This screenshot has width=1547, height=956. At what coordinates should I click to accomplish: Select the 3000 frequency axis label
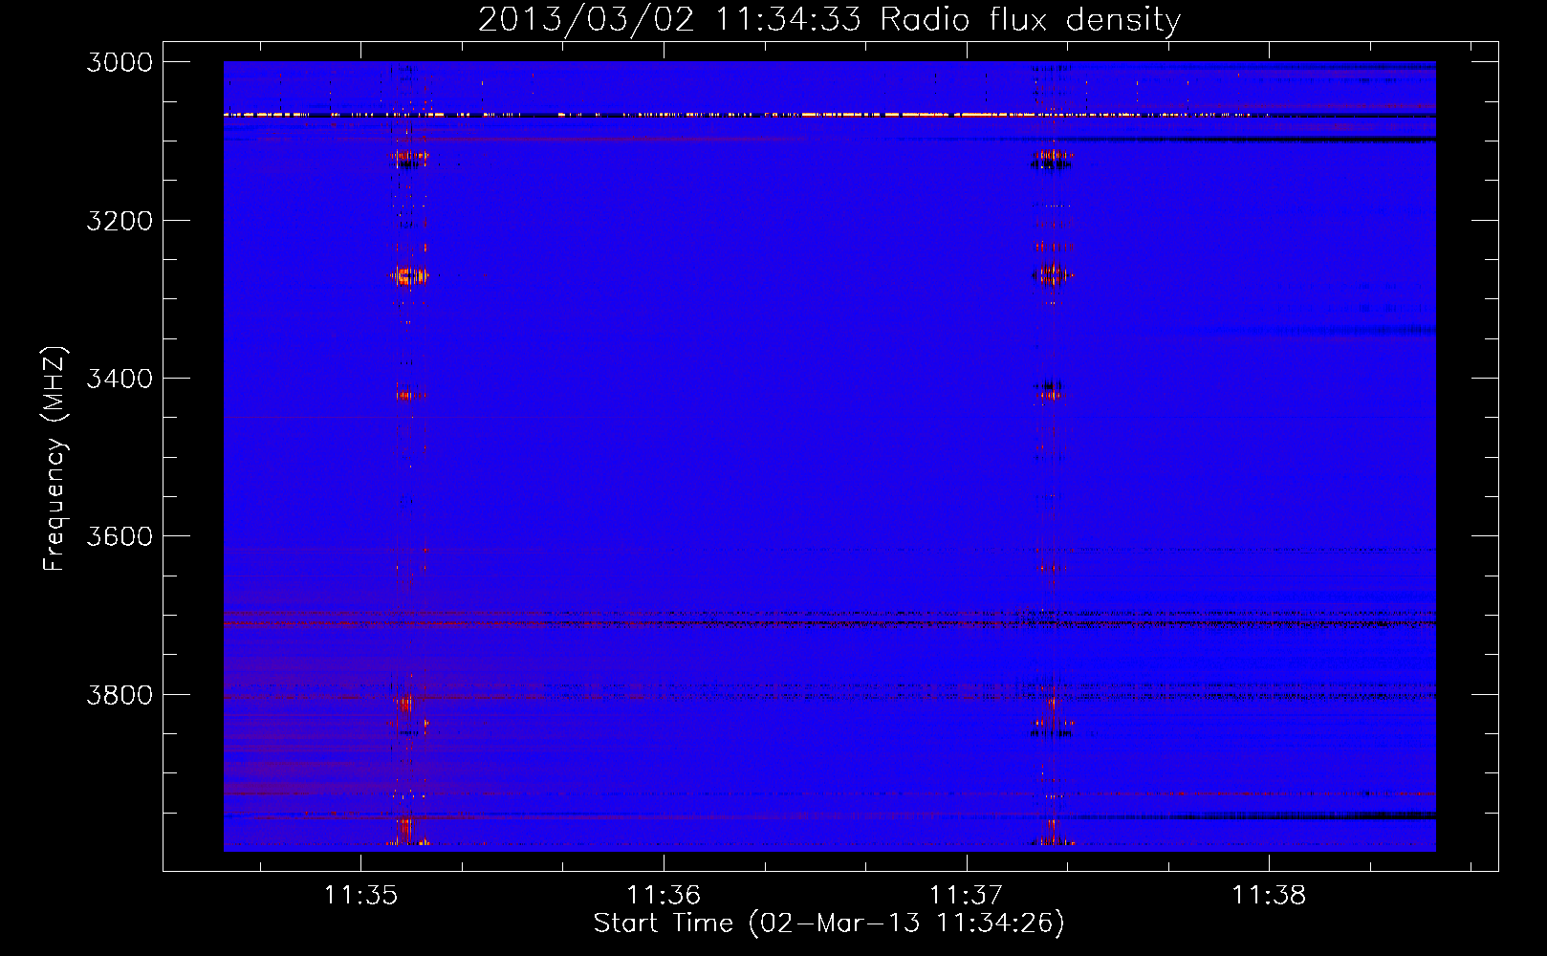[120, 62]
